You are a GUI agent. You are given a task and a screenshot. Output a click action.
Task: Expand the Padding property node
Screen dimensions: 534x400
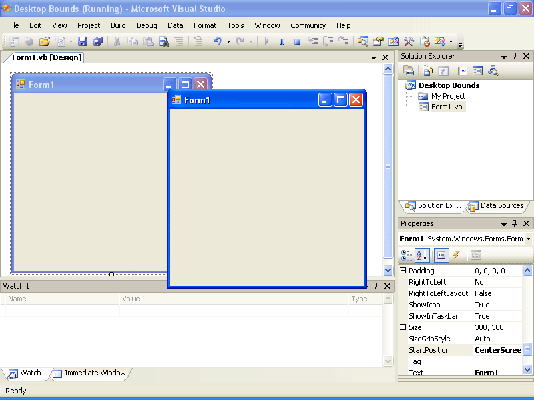(403, 271)
